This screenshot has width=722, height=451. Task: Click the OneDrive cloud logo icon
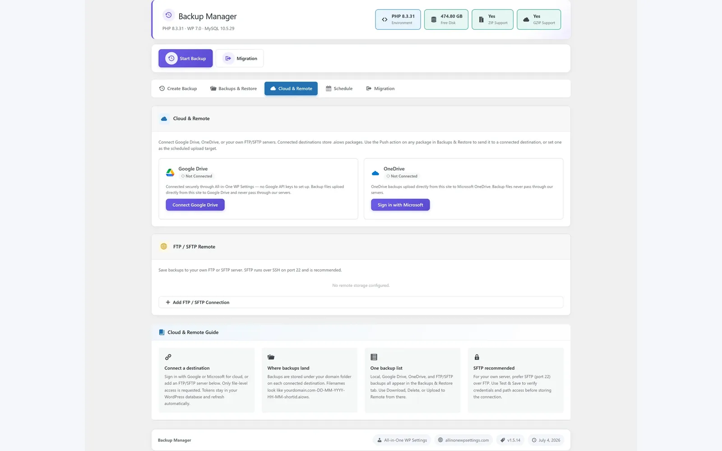tap(375, 173)
